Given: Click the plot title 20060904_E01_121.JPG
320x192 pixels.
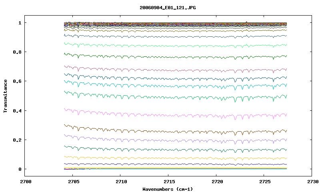Looking at the screenshot, I should click(168, 8).
